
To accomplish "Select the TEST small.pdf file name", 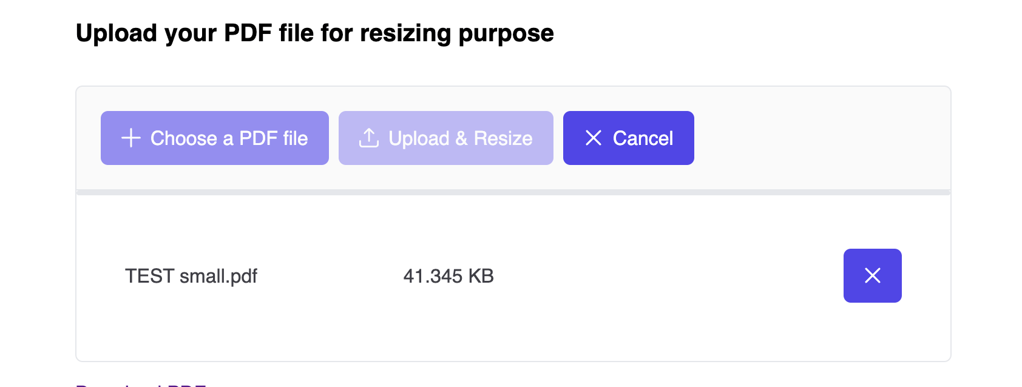I will tap(191, 276).
